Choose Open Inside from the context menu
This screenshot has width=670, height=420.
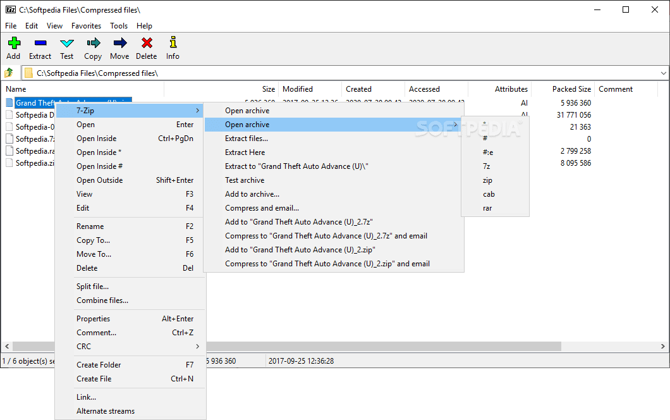pyautogui.click(x=130, y=139)
